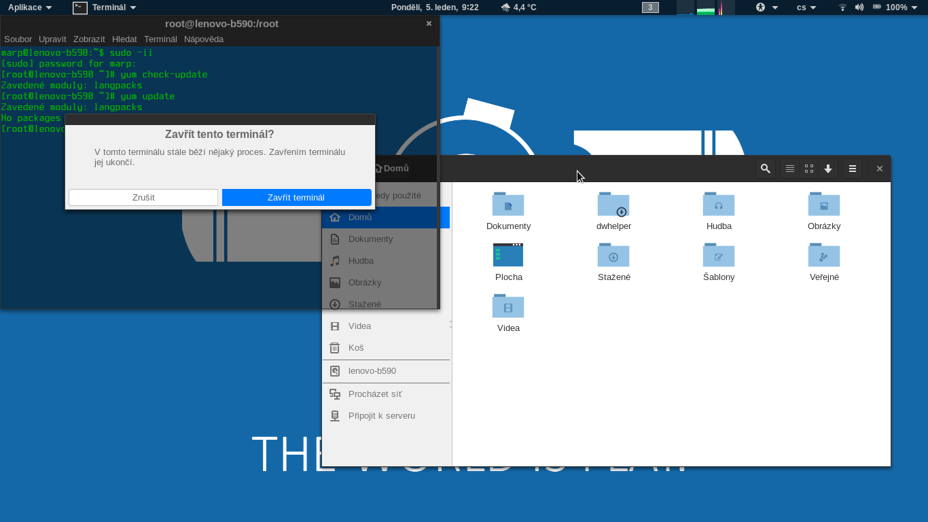The image size is (928, 522).
Task: Open the Obrázky folder icon
Action: pyautogui.click(x=824, y=204)
